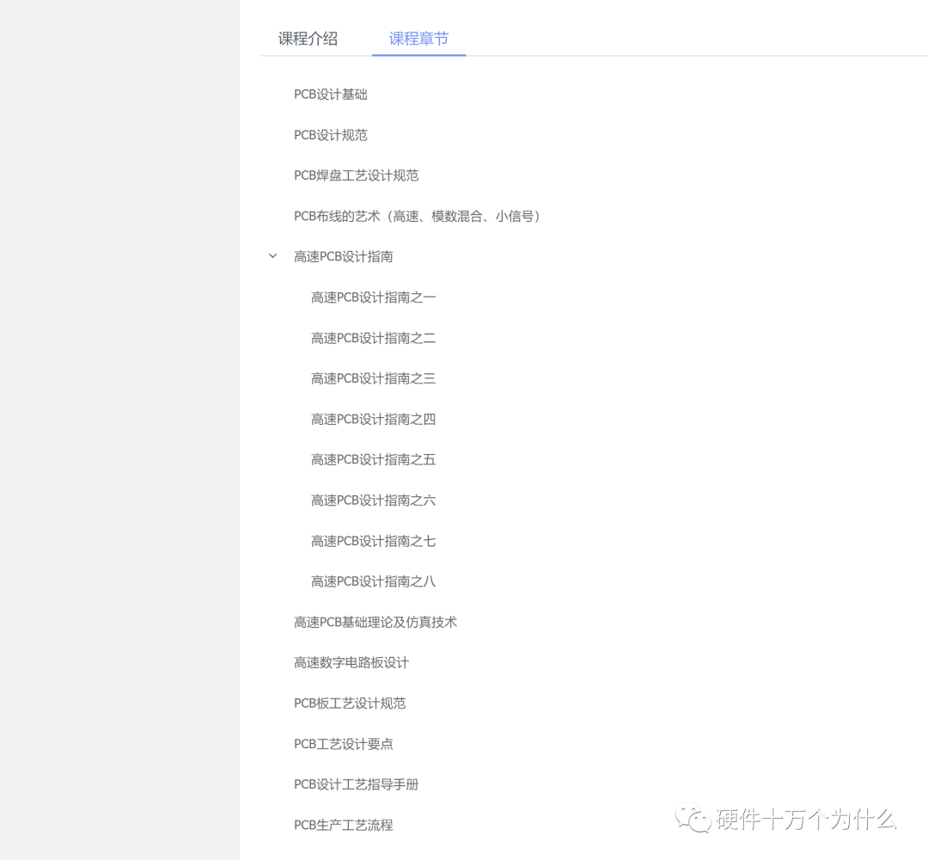The height and width of the screenshot is (860, 928).
Task: Open chapter PCB设计基础
Action: (x=331, y=95)
